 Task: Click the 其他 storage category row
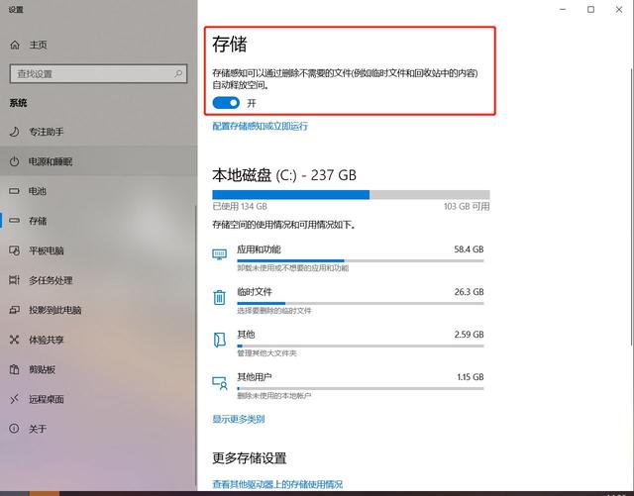coord(348,344)
